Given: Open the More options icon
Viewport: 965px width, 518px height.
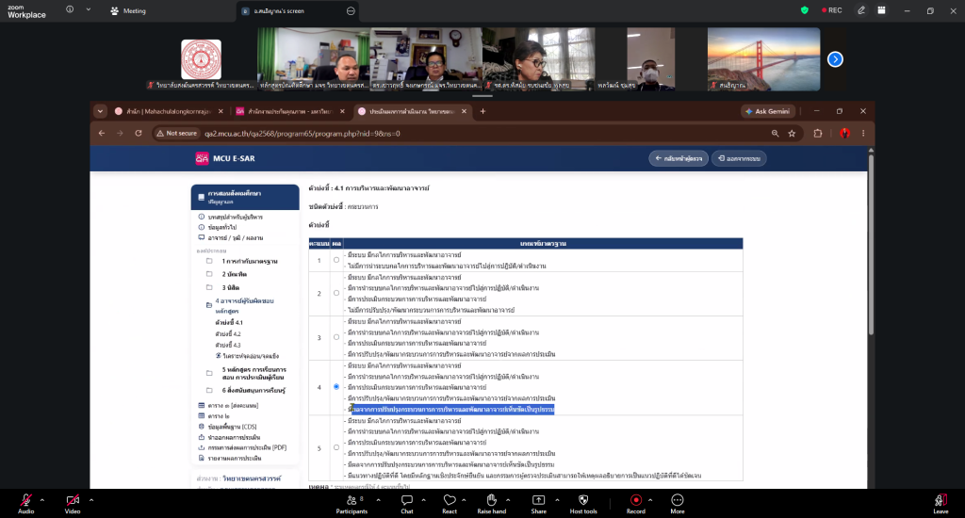Looking at the screenshot, I should coord(677,500).
